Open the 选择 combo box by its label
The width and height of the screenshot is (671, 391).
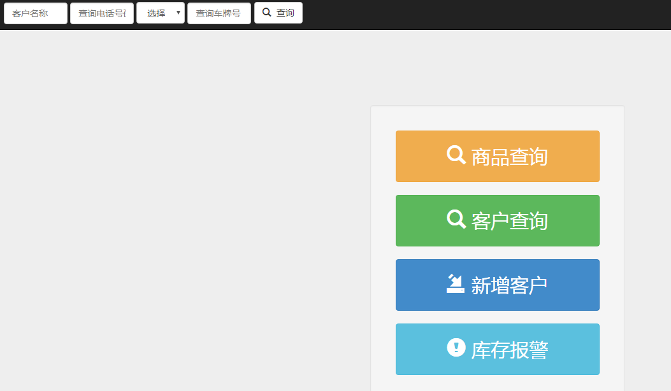click(x=156, y=13)
